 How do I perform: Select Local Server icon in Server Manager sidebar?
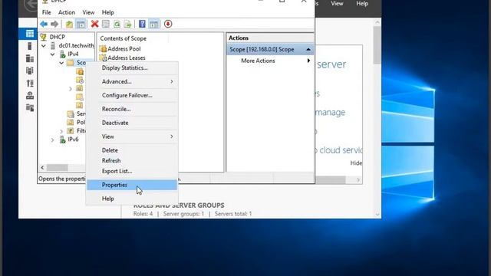pyautogui.click(x=29, y=46)
